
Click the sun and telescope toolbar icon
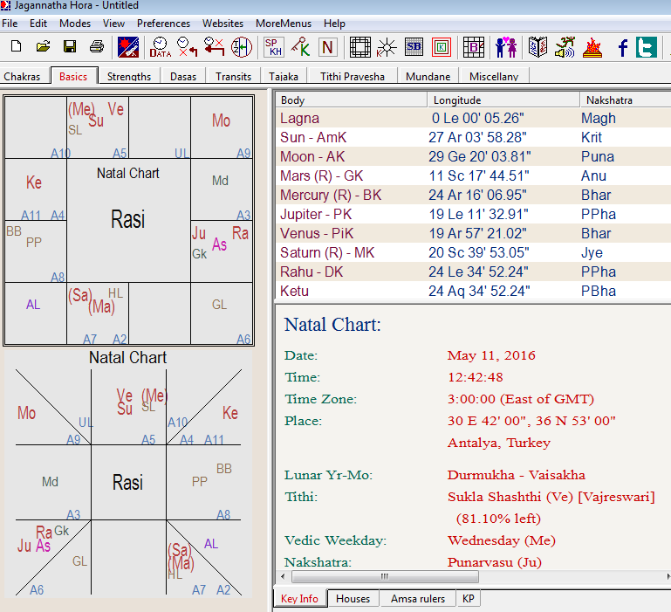pyautogui.click(x=128, y=46)
